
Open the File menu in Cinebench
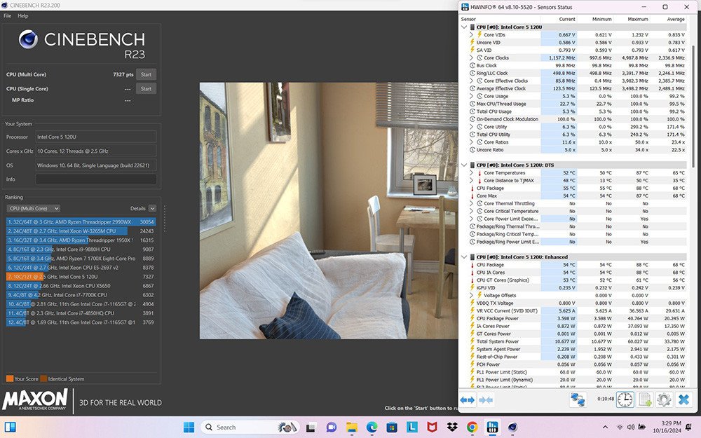click(6, 15)
